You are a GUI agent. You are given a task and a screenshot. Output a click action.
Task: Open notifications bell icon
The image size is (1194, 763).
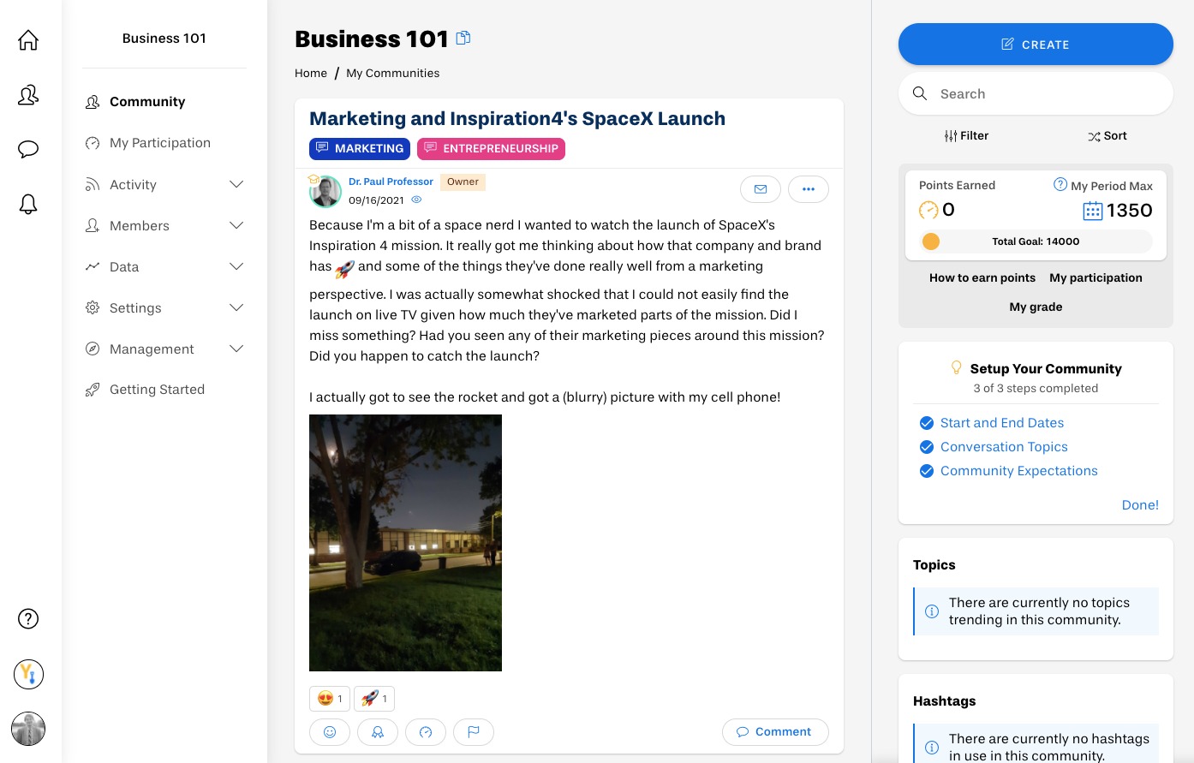click(x=28, y=204)
